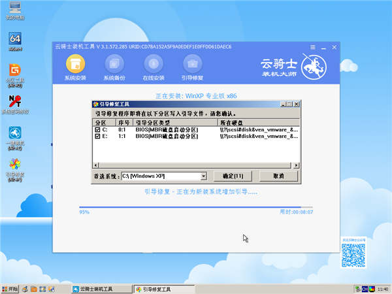Image resolution: width=392 pixels, height=294 pixels.
Task: Click the taskbar clock showing 11:40
Action: tap(383, 289)
